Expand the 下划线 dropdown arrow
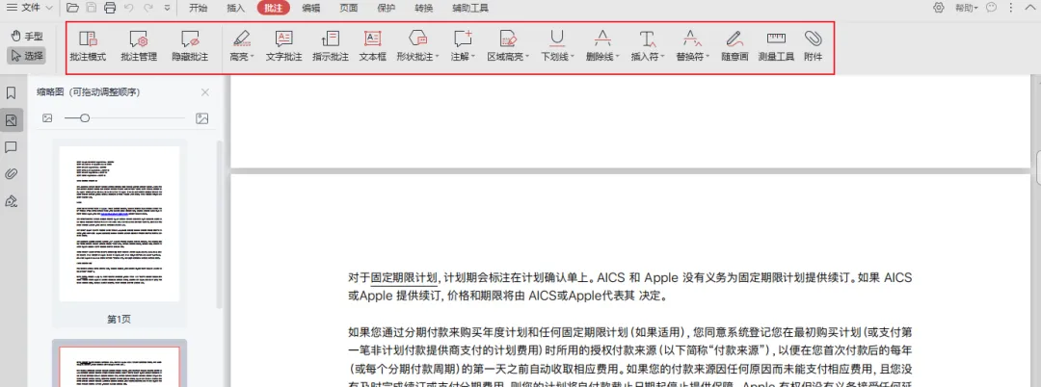The image size is (1041, 387). (573, 58)
